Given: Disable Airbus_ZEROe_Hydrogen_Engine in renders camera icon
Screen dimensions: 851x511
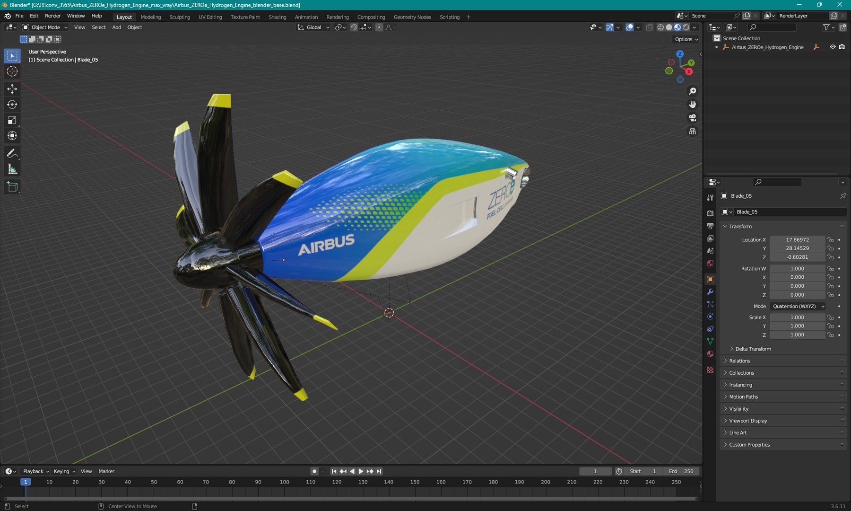Looking at the screenshot, I should tap(842, 47).
